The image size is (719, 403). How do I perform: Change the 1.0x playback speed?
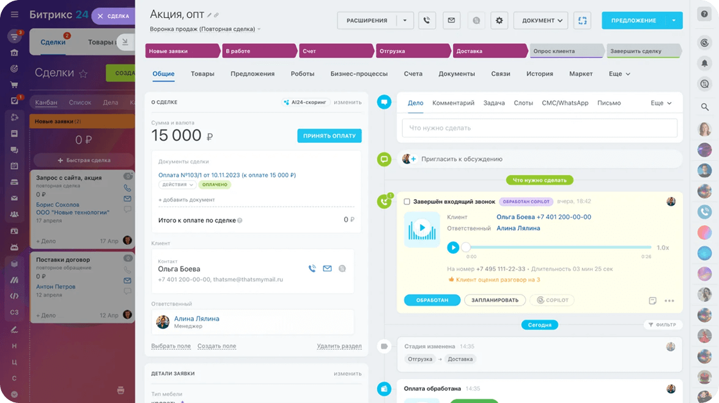[x=662, y=248]
